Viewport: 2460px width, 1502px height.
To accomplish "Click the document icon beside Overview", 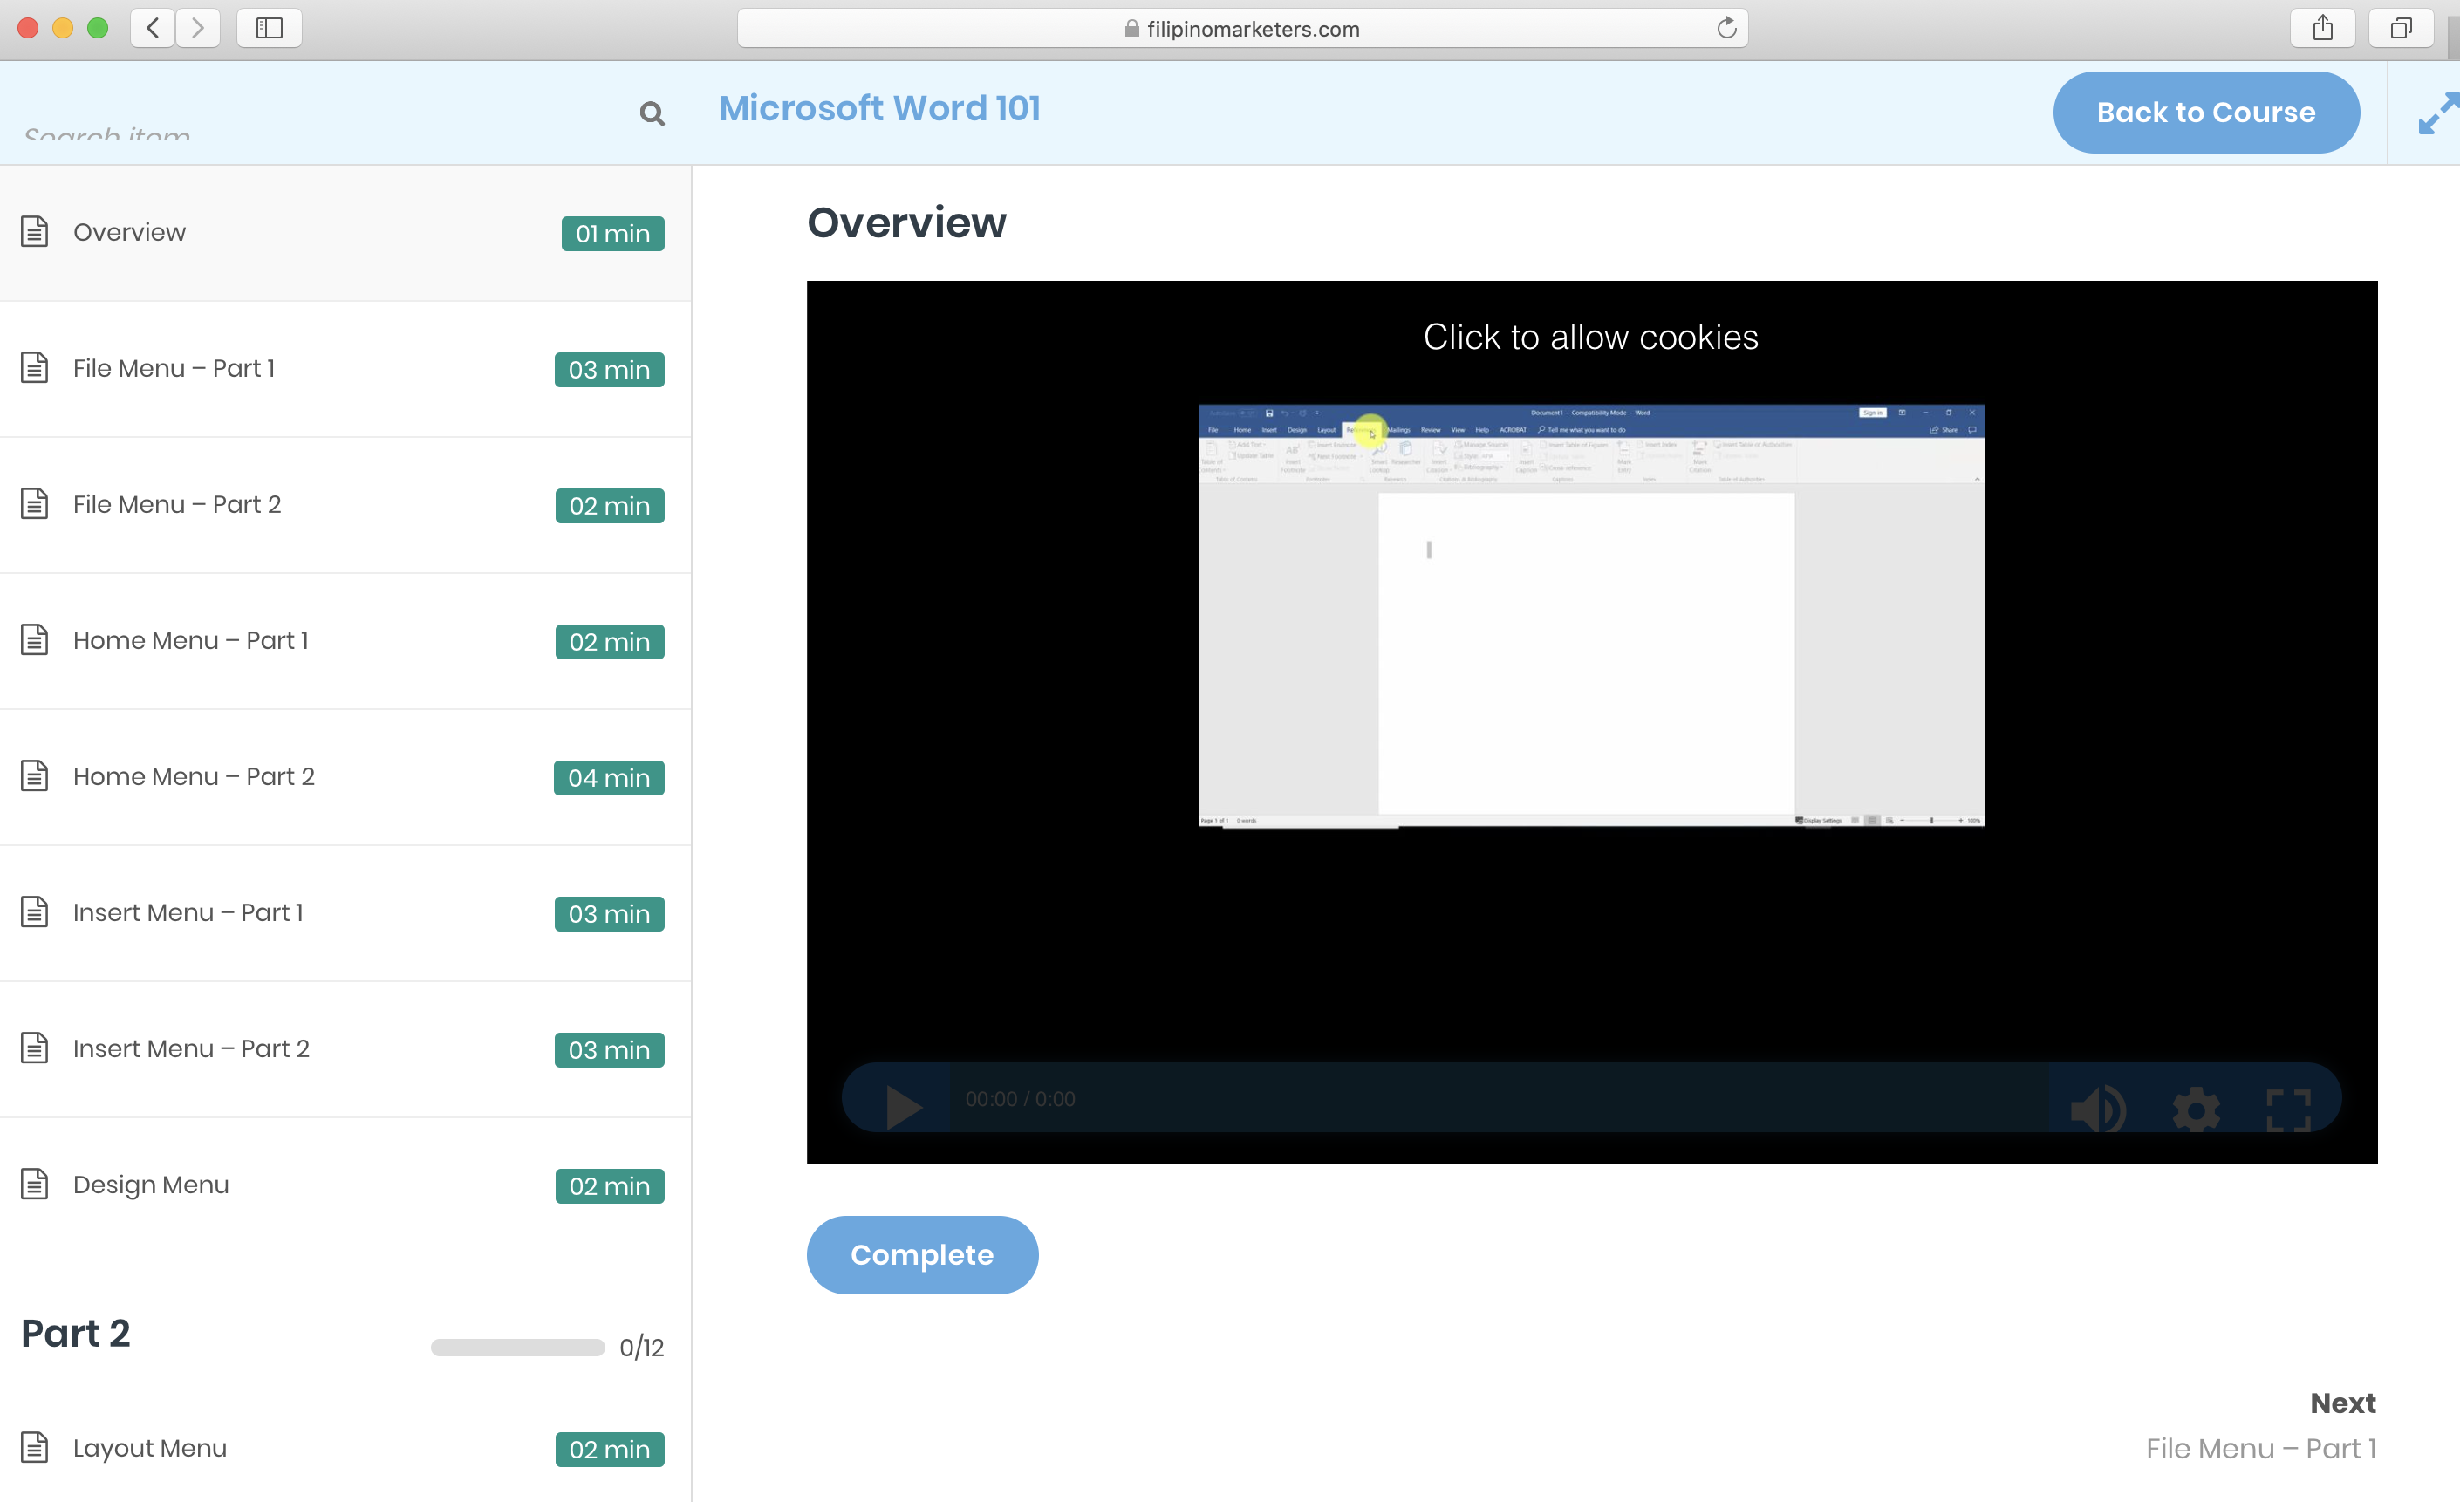I will click(35, 231).
